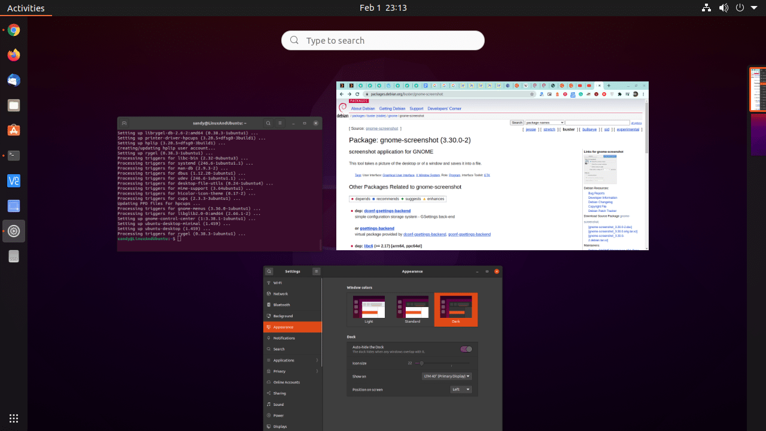
Task: Switch to Notifications in Settings sidebar
Action: click(x=284, y=338)
